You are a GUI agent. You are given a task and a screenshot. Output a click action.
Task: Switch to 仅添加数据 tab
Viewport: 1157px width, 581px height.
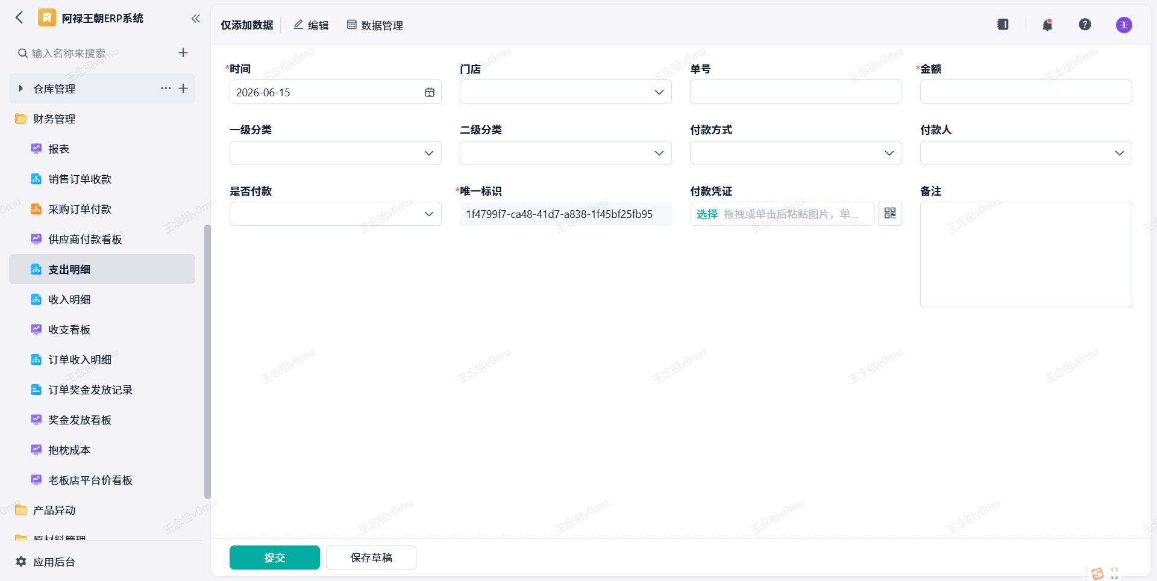tap(246, 25)
